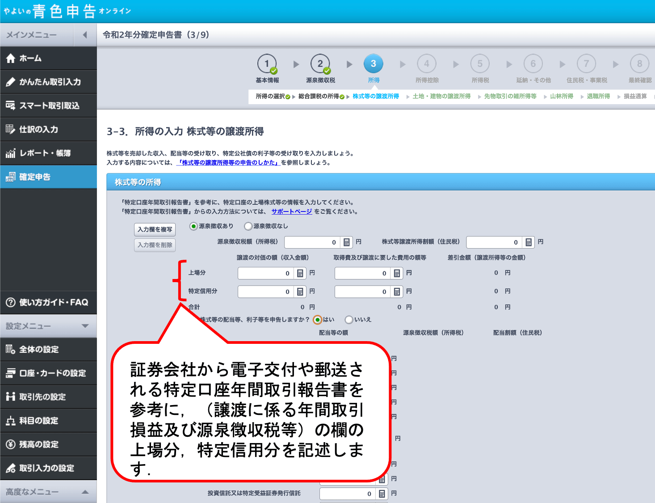
Task: Open 退職所得 sub-step
Action: [598, 96]
